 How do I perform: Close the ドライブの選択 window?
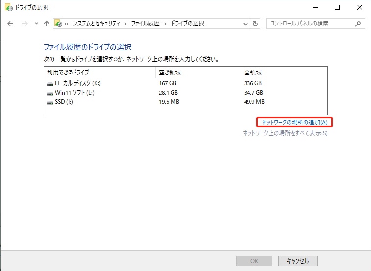tap(360, 7)
